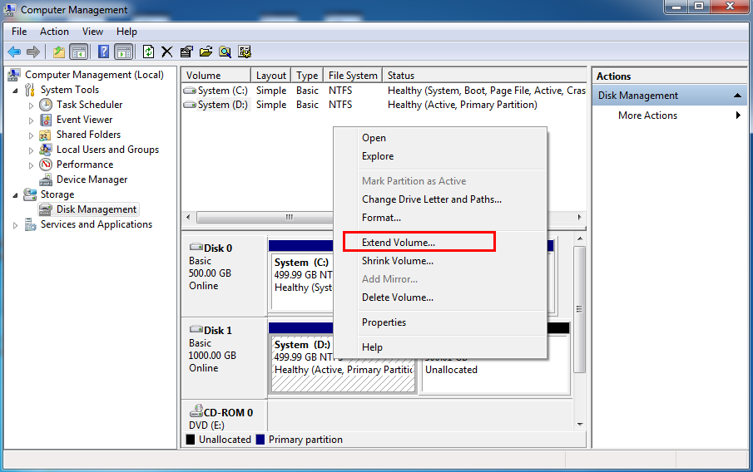Click the Delete X toolbar icon
The image size is (753, 472).
click(x=166, y=52)
